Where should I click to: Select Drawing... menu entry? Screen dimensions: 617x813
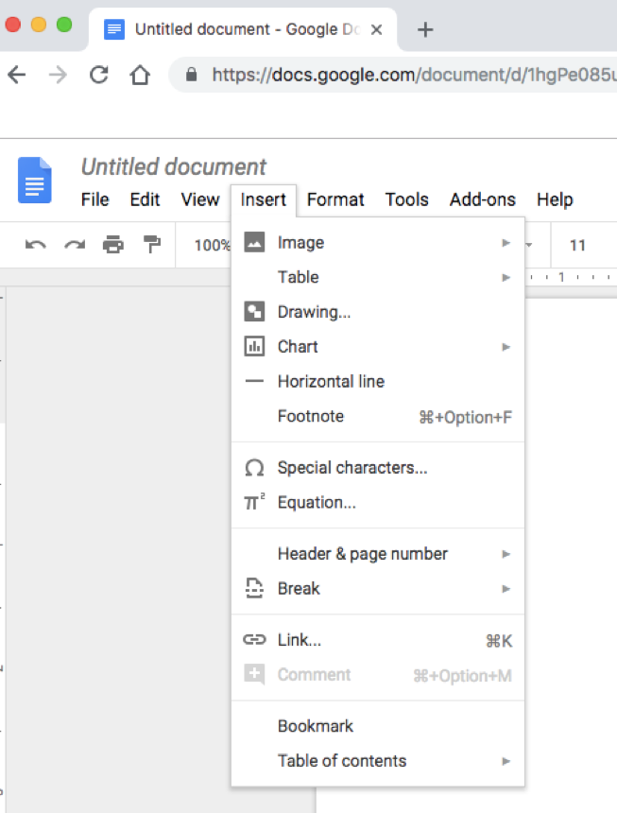click(378, 312)
